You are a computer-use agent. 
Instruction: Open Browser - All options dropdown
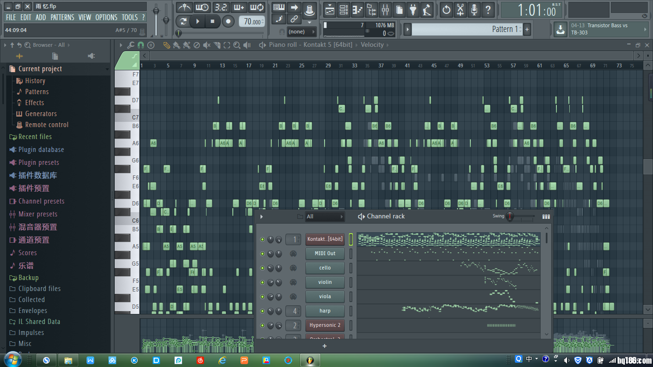[48, 45]
